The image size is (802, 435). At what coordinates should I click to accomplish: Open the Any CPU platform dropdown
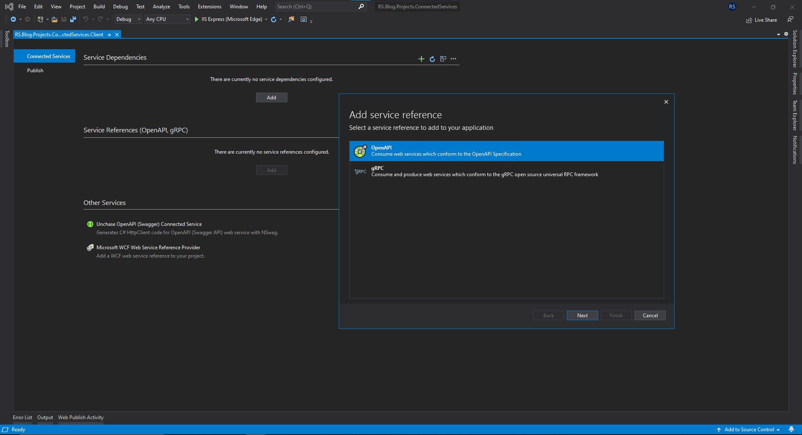click(x=168, y=19)
